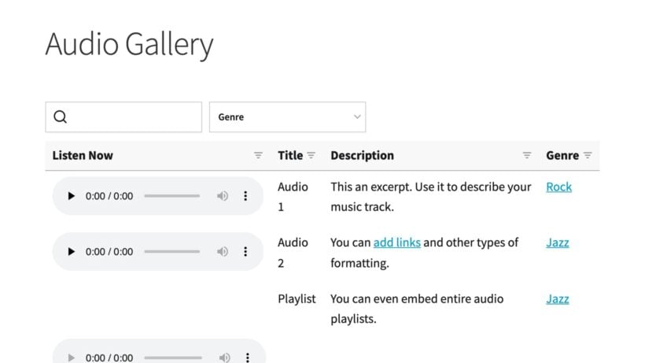Open the Jazz link for Playlist

click(x=558, y=298)
